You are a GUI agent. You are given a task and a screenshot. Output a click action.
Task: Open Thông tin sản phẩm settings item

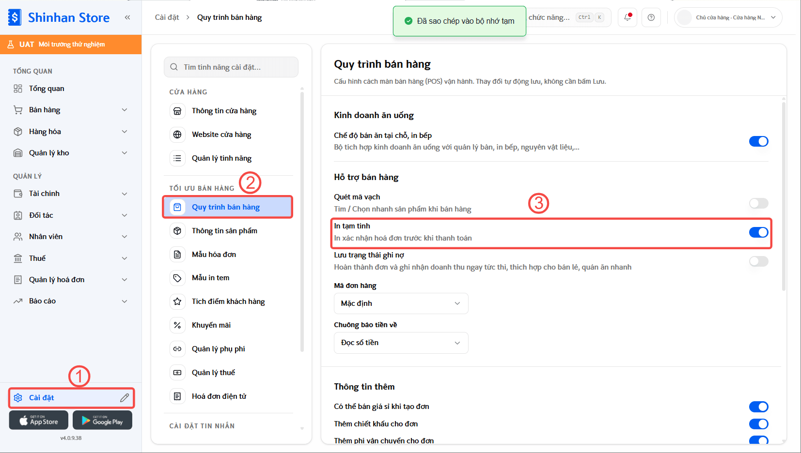[229, 231]
